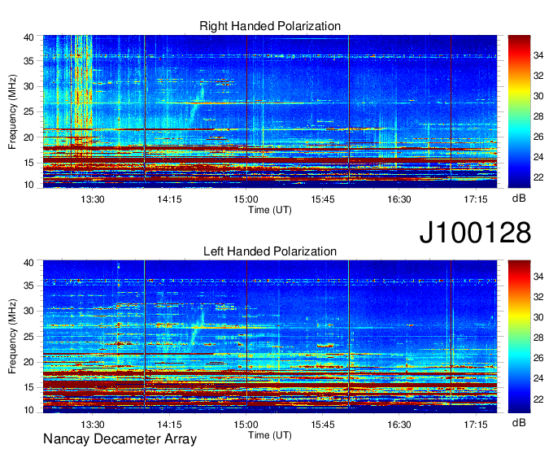Click the upper colorbar beside right-handed plot

pos(519,111)
